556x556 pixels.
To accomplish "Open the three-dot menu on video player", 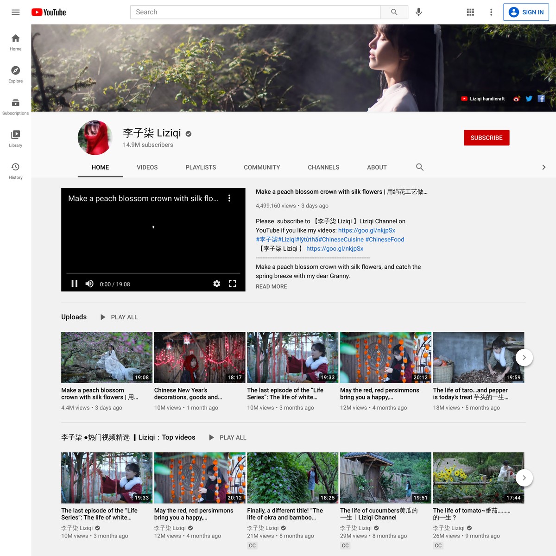I will pyautogui.click(x=229, y=198).
